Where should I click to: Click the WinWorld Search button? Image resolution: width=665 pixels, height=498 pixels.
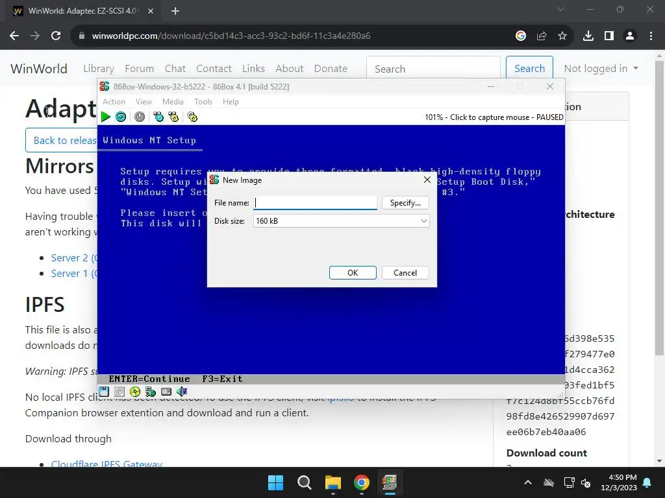[x=529, y=69]
